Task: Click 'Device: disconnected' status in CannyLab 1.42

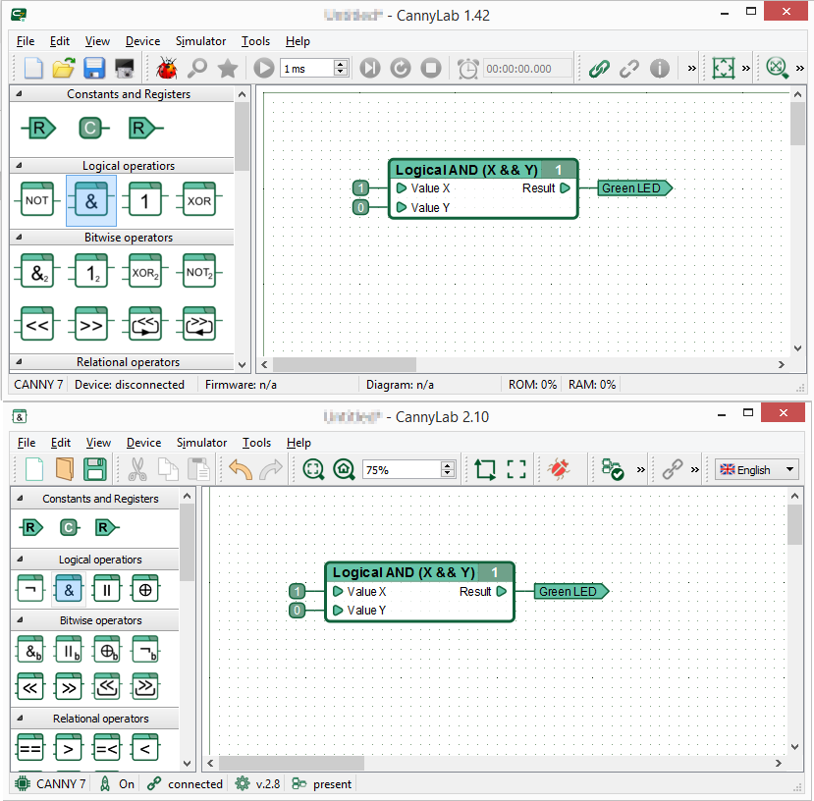Action: (130, 385)
